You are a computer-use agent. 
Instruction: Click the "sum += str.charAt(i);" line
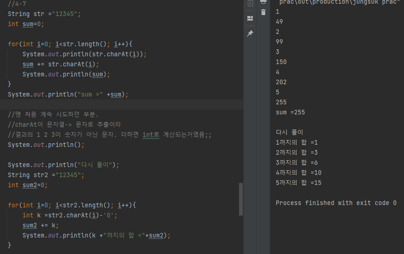tap(60, 65)
